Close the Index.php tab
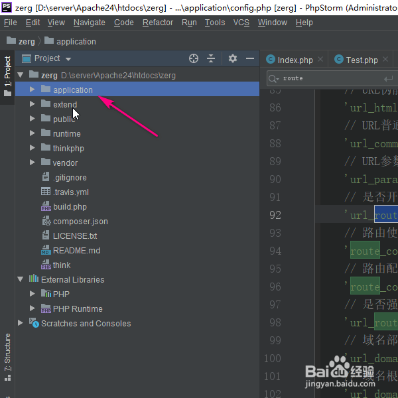Viewport: 398px width, 398px height. point(320,59)
